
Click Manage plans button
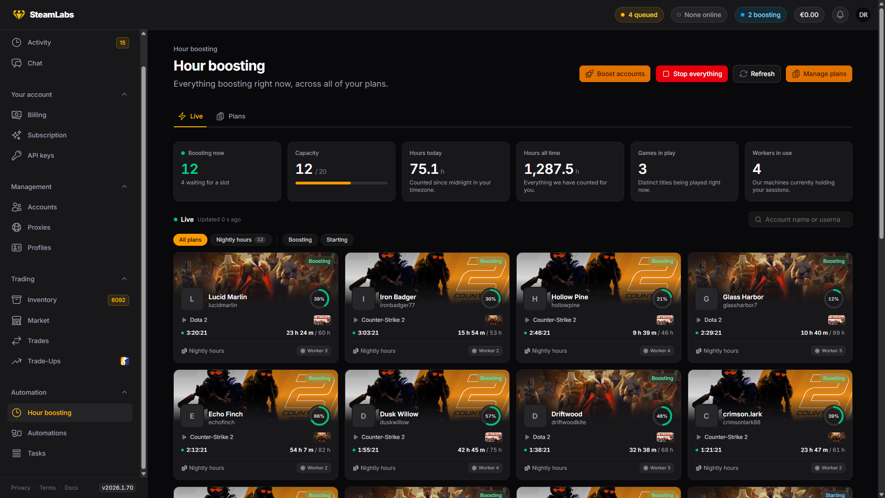[x=819, y=74]
